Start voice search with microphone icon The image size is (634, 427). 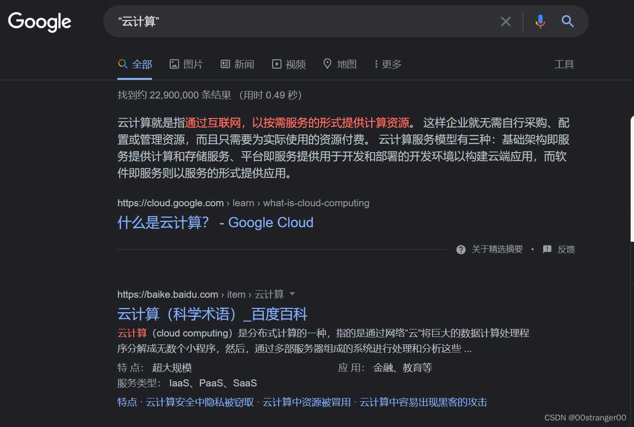tap(540, 21)
